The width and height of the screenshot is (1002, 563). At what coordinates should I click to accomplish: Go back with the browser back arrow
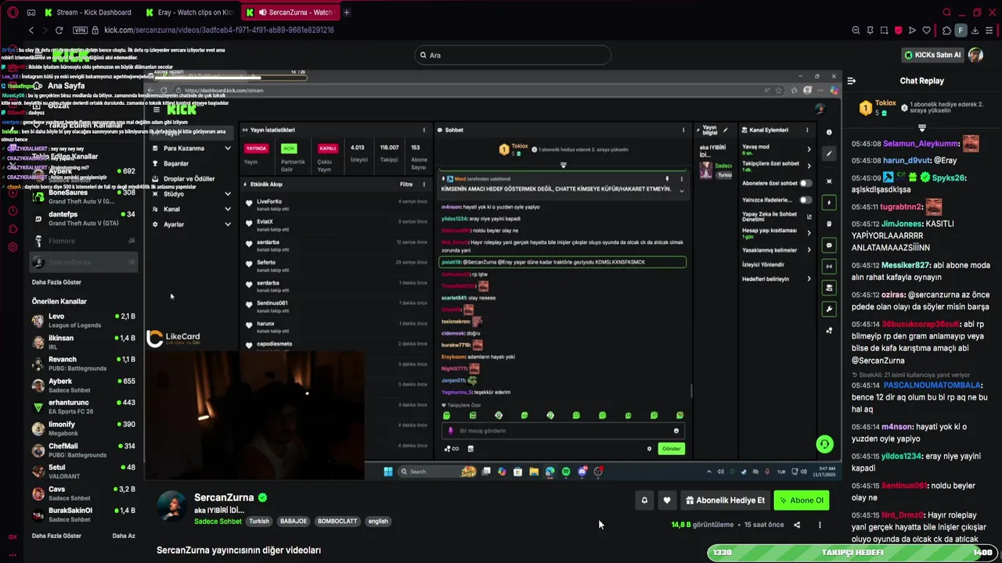point(31,30)
